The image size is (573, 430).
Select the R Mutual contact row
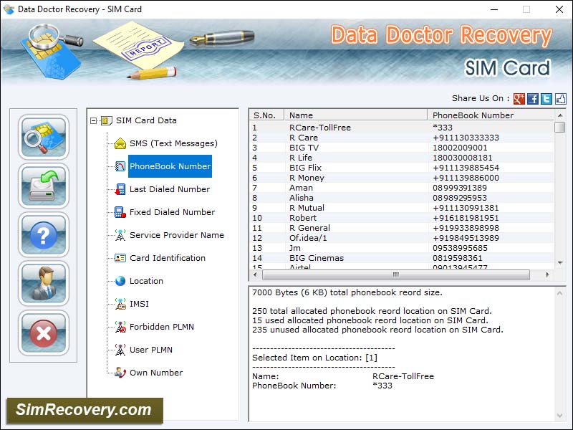coord(402,208)
